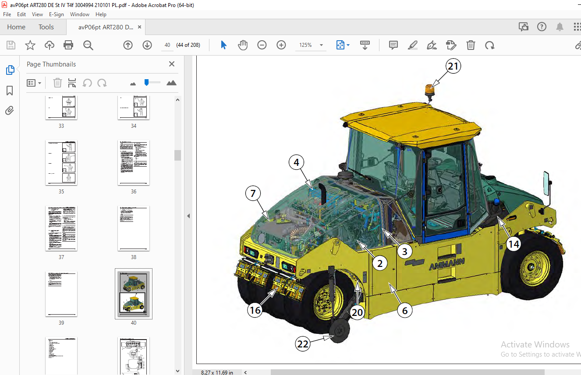
Task: Adjust the thumbnail size slider
Action: click(146, 82)
